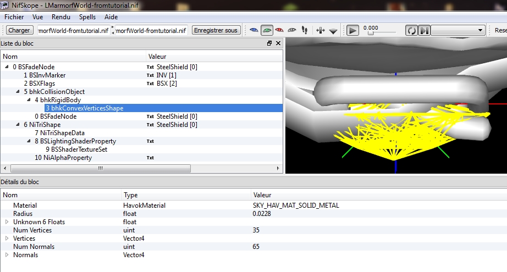This screenshot has height=272, width=507.
Task: Click the Num Vertices value 35
Action: 256,230
